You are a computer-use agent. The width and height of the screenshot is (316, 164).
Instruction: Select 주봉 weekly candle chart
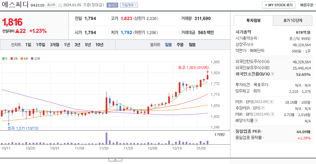[180, 45]
